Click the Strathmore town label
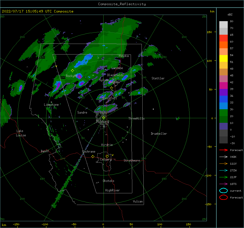 132,160
